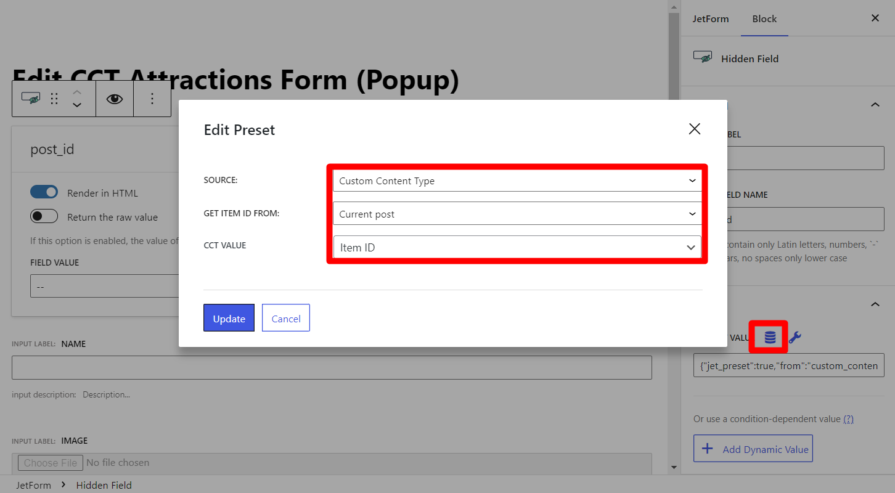Select the Block tab
Viewport: 895px width, 493px height.
click(764, 18)
